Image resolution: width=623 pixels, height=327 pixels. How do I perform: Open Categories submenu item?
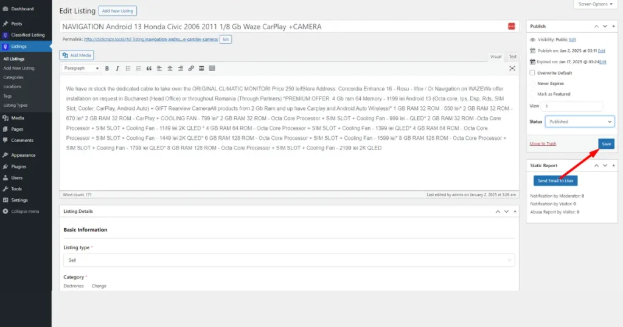point(13,77)
